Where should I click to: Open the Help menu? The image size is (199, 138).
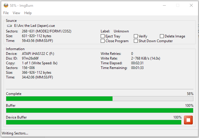[x=28, y=13]
